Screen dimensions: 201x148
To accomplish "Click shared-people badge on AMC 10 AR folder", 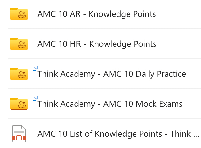I will click(x=23, y=16).
